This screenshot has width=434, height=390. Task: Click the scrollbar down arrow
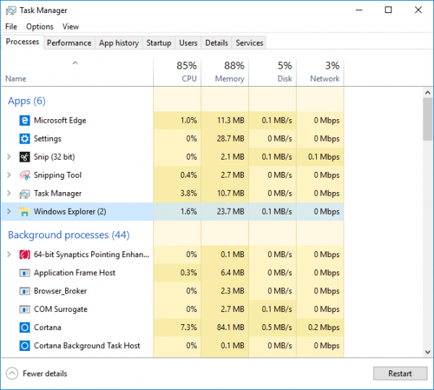pos(428,352)
